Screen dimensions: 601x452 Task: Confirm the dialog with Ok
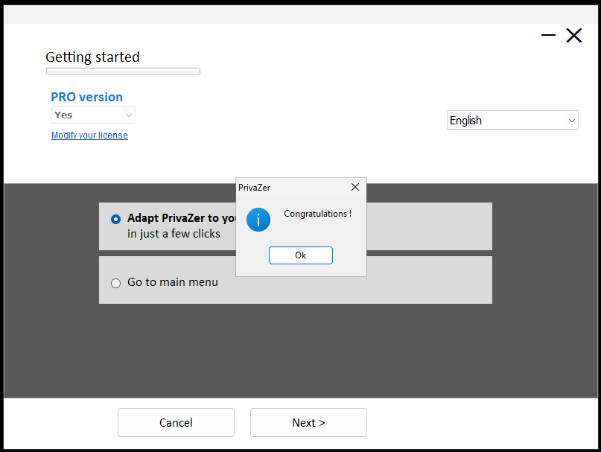[x=301, y=255]
